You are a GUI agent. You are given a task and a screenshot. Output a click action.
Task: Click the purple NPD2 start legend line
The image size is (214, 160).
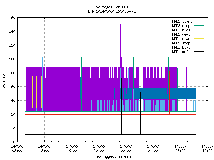(x=199, y=21)
